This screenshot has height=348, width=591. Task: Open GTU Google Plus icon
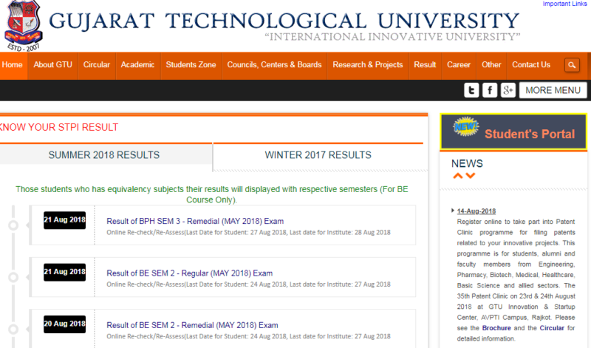[508, 90]
